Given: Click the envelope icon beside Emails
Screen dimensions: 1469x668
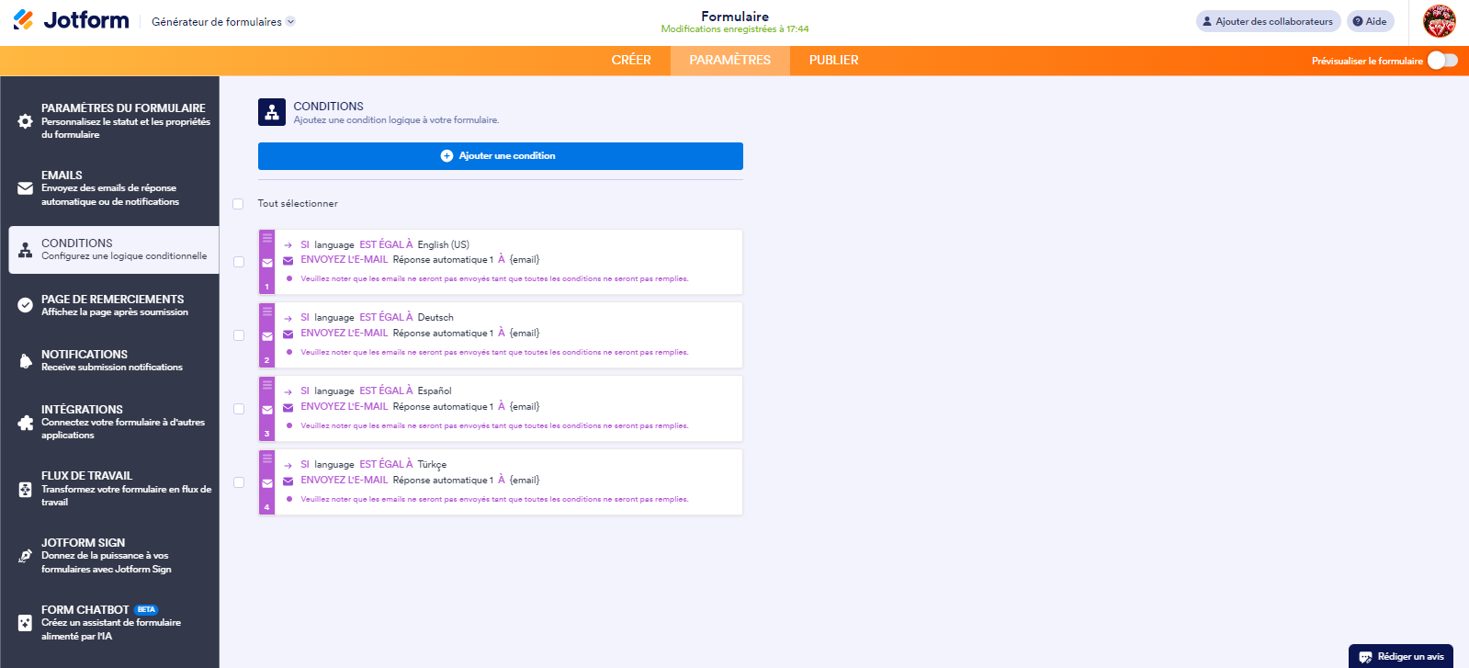Looking at the screenshot, I should click(26, 188).
